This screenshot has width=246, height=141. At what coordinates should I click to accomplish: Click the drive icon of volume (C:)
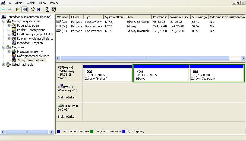(x=58, y=21)
